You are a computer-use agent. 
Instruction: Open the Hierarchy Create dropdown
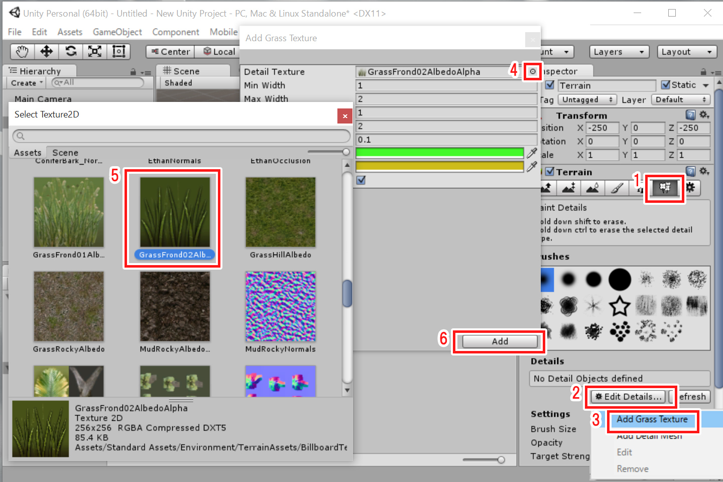(x=27, y=83)
